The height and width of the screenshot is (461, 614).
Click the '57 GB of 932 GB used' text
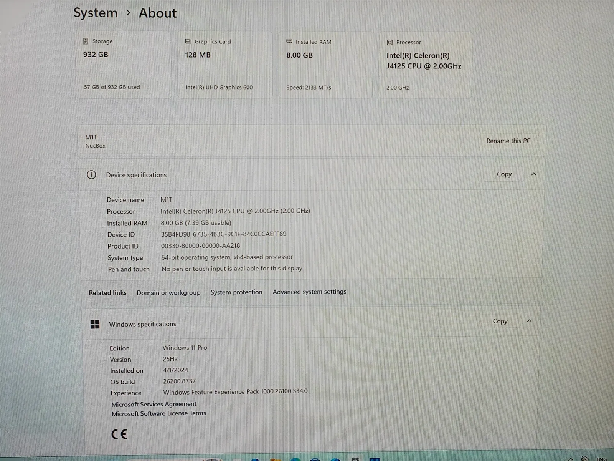tap(112, 87)
